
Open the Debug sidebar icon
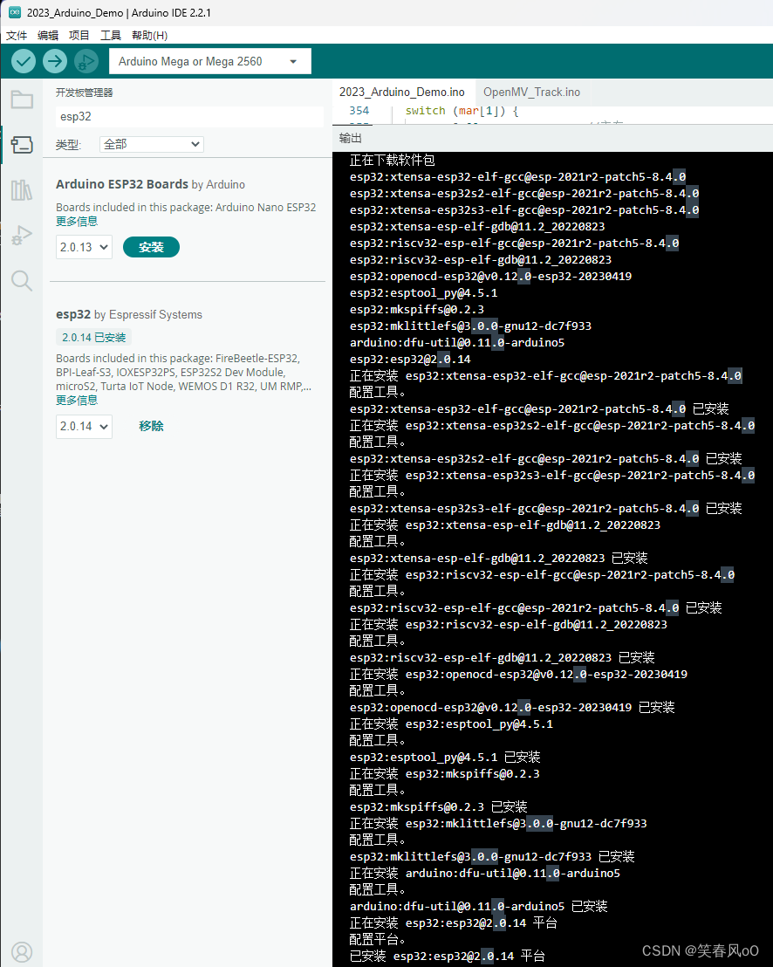(x=22, y=236)
